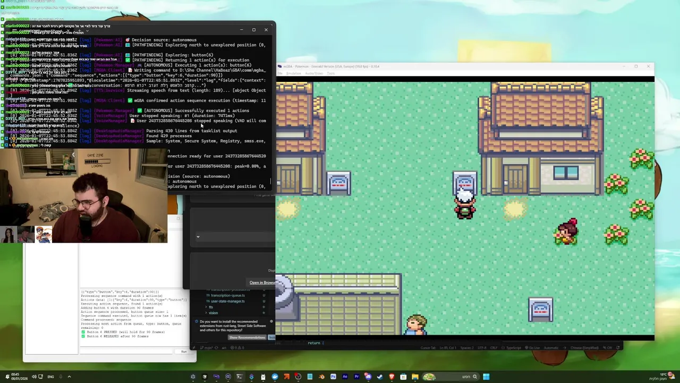Open Photoshop taskbar icon
The width and height of the screenshot is (680, 383).
pyautogui.click(x=333, y=377)
